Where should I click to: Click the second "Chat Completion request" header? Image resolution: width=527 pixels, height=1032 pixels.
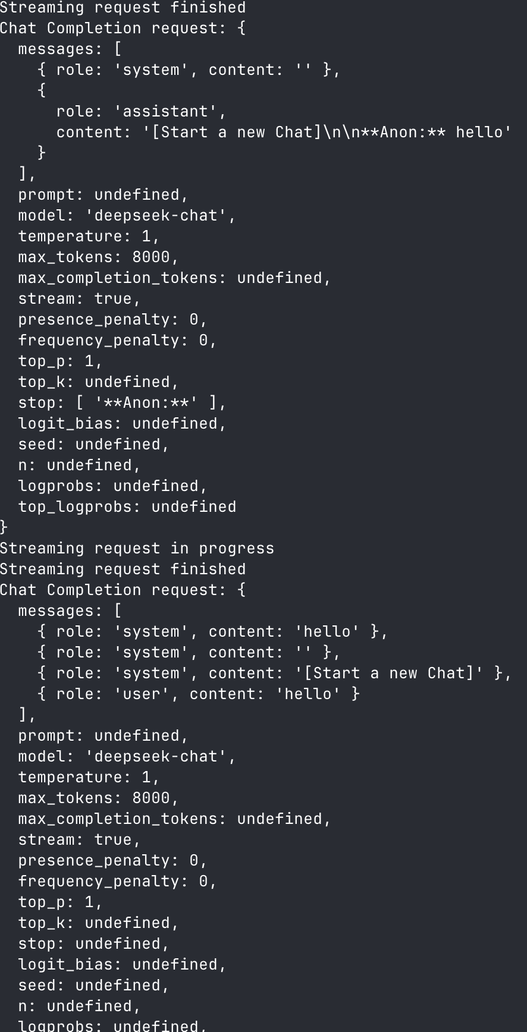(122, 590)
